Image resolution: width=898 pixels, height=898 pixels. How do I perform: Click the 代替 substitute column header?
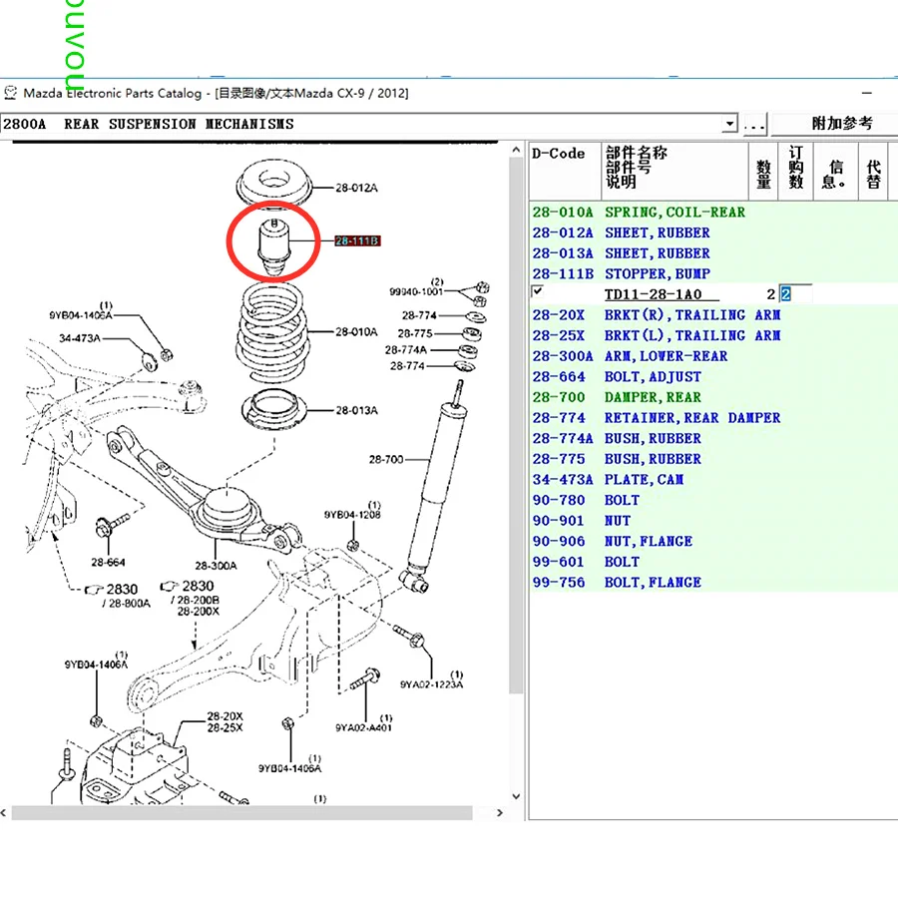click(x=873, y=172)
